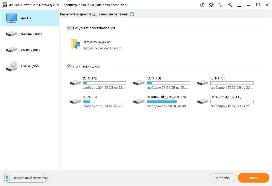Screen dimensions: 272x186
Task: Select the (C: NTFS) label
Action: pyautogui.click(x=90, y=78)
